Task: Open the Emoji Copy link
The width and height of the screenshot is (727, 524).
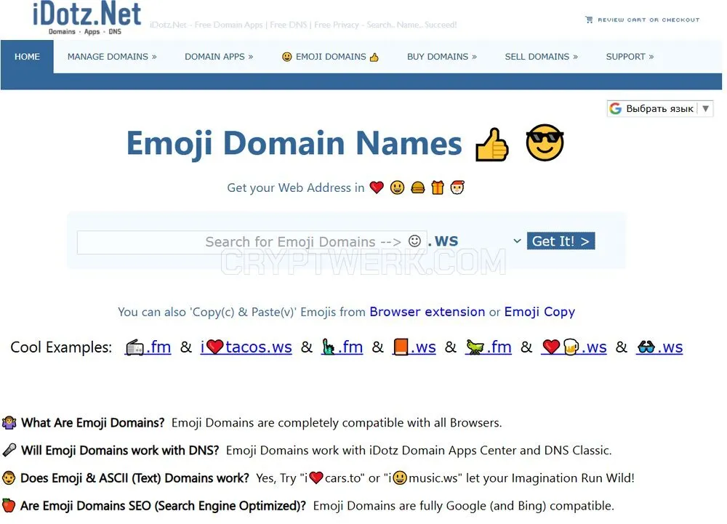Action: click(x=539, y=312)
